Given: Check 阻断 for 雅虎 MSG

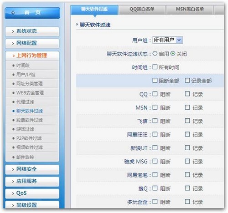Looking at the screenshot, I should tap(155, 161).
